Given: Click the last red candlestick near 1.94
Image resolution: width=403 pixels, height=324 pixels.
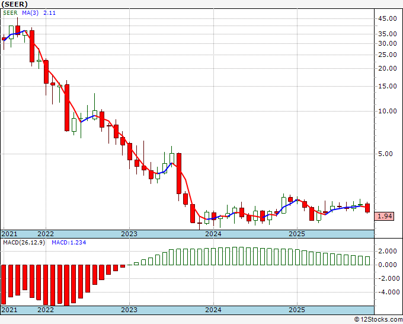Looking at the screenshot, I should click(x=367, y=208).
